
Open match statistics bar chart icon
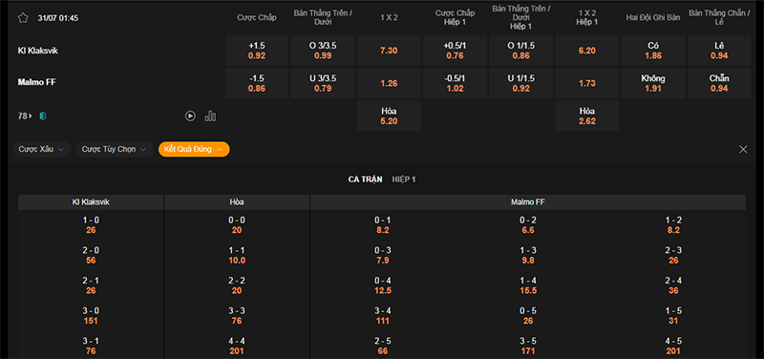click(210, 116)
